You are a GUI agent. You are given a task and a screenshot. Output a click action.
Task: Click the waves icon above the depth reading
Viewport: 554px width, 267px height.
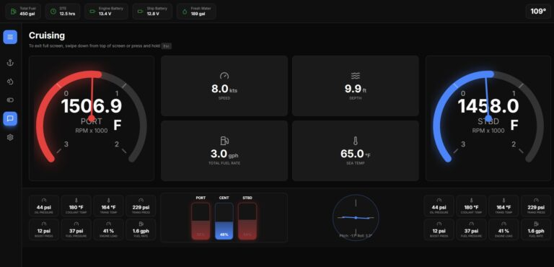point(356,76)
